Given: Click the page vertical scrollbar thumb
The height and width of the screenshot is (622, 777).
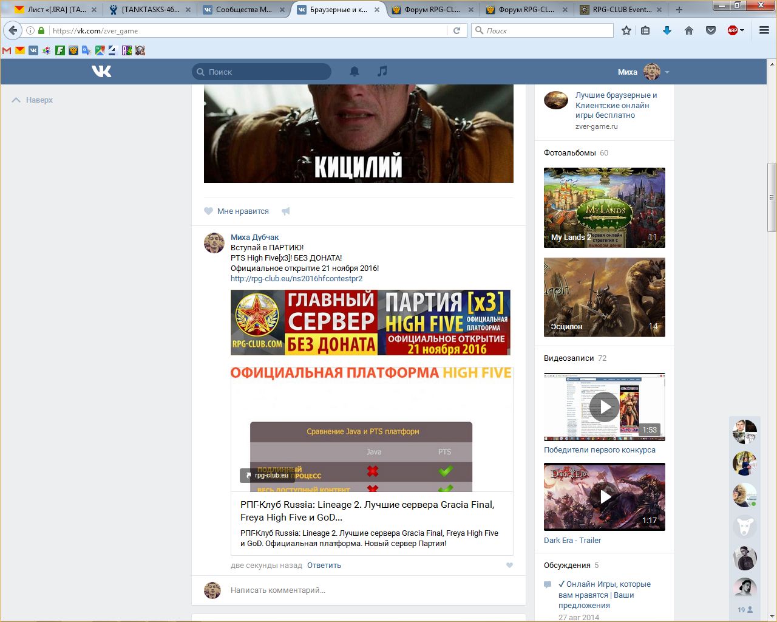Looking at the screenshot, I should 772,197.
